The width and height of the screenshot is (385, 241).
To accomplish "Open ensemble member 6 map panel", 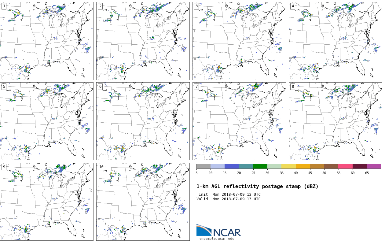I will [x=143, y=121].
